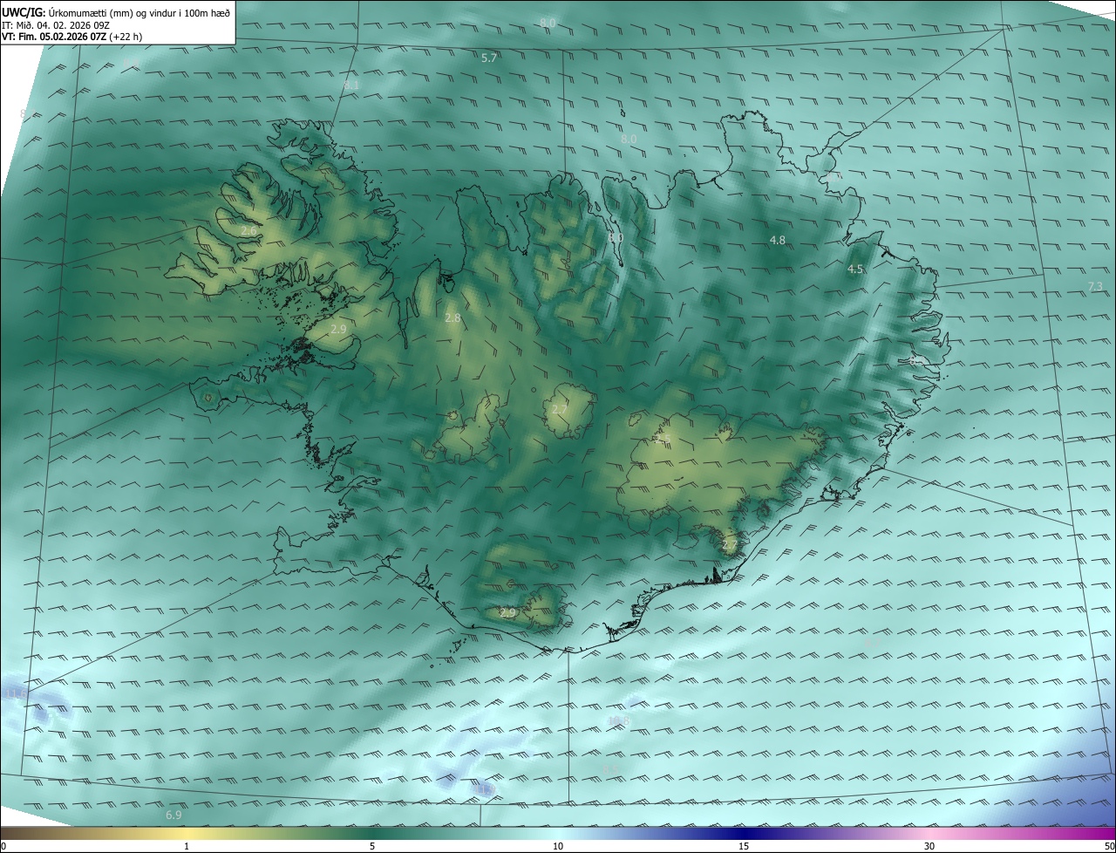Click the initialization time line 'IT: Mið. 04. 02. 2026 09Z'
The height and width of the screenshot is (853, 1116).
tap(55, 25)
